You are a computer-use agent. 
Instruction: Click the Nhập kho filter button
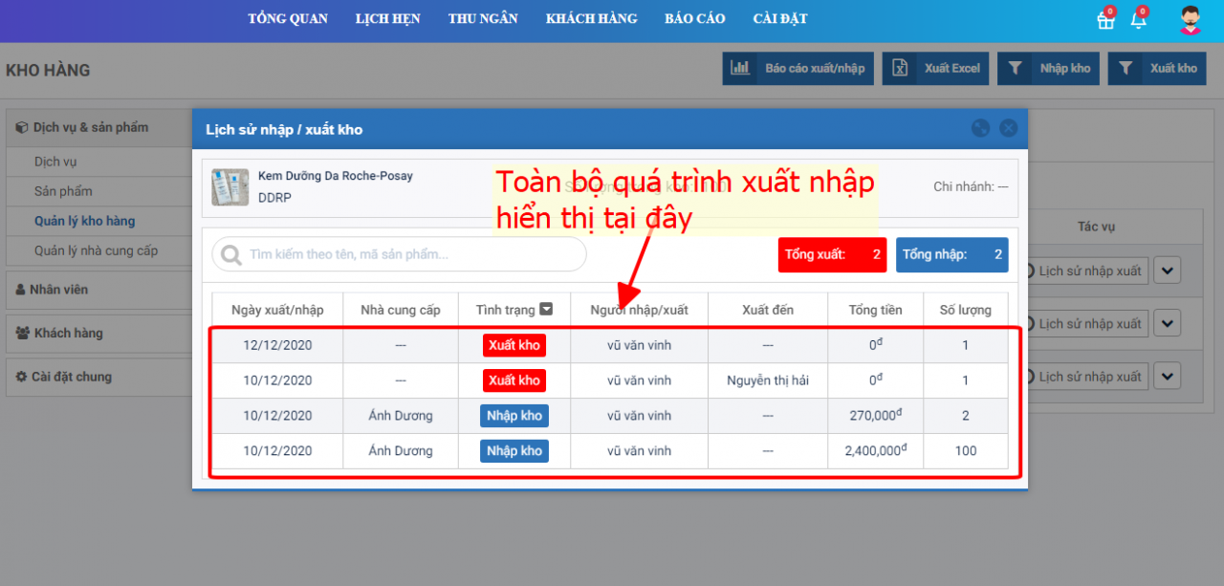pos(1049,69)
